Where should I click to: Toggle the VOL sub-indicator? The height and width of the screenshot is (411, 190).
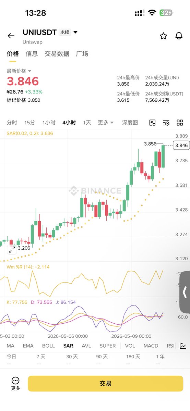click(x=130, y=346)
